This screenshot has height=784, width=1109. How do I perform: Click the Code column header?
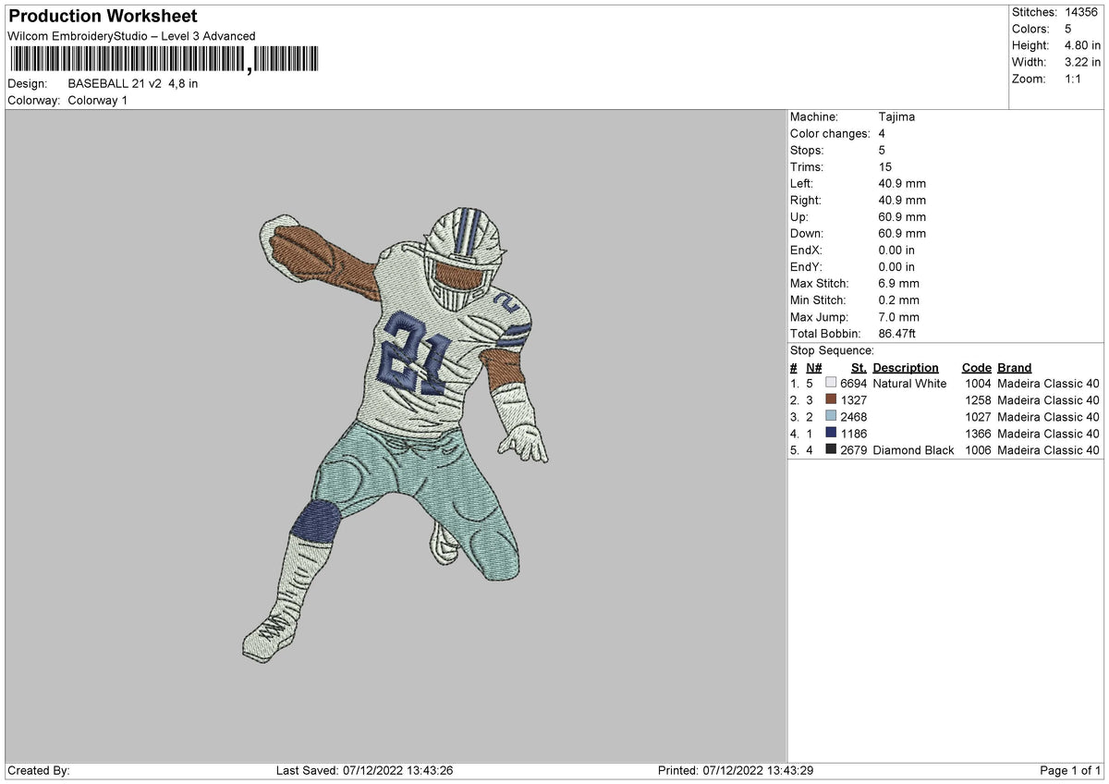tap(976, 367)
